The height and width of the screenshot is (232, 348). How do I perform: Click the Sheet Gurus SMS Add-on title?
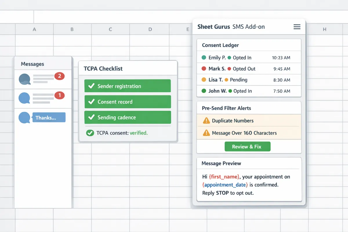coord(231,27)
